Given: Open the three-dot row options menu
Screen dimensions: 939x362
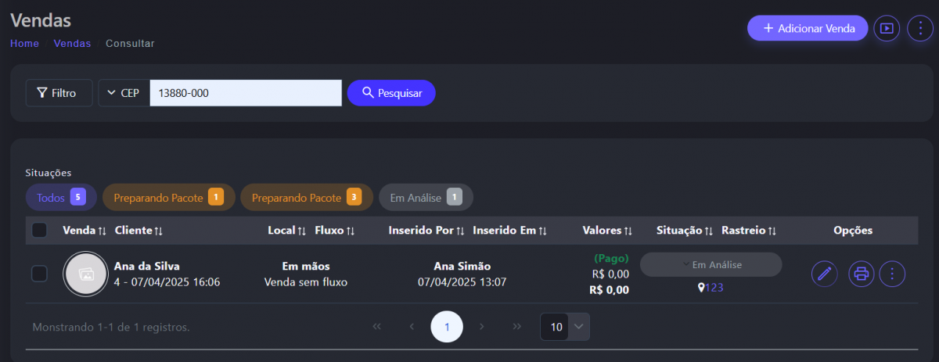Looking at the screenshot, I should pyautogui.click(x=893, y=274).
